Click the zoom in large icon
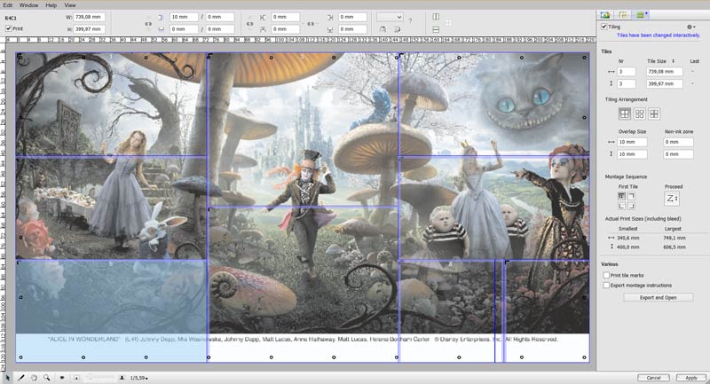This screenshot has width=710, height=384. pyautogui.click(x=122, y=378)
